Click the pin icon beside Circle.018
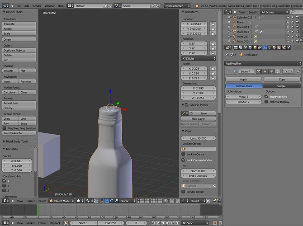 [x=227, y=55]
